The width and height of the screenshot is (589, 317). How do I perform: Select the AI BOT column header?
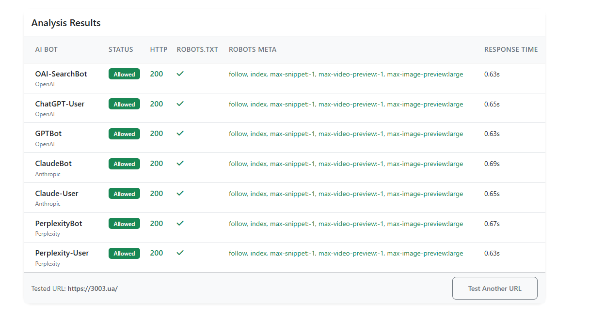[x=47, y=49]
